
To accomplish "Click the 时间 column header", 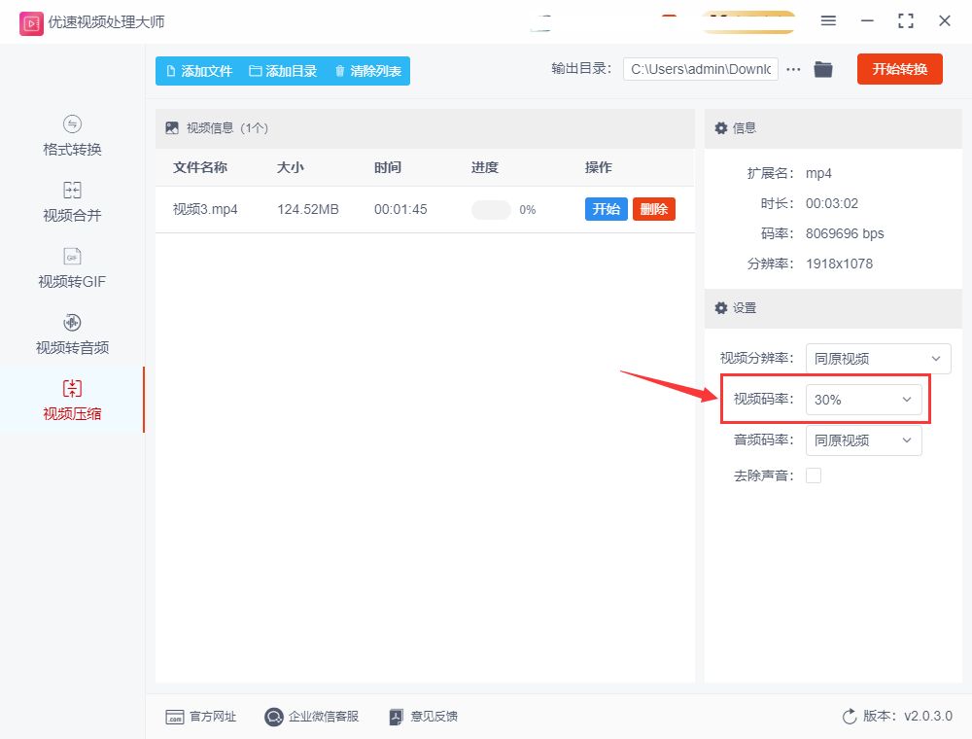I will click(x=388, y=167).
